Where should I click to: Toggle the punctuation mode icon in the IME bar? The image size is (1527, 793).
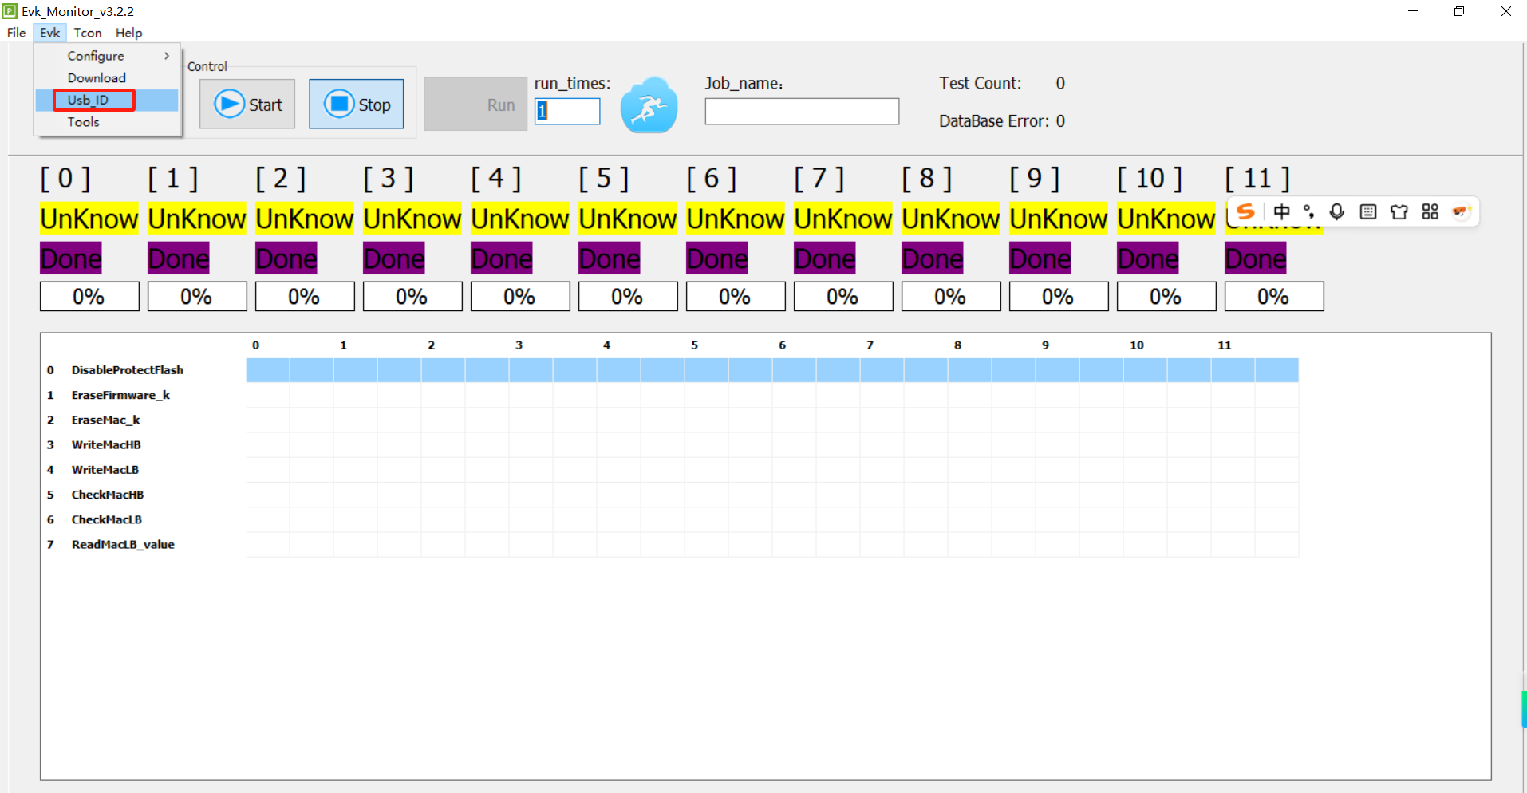(x=1308, y=211)
